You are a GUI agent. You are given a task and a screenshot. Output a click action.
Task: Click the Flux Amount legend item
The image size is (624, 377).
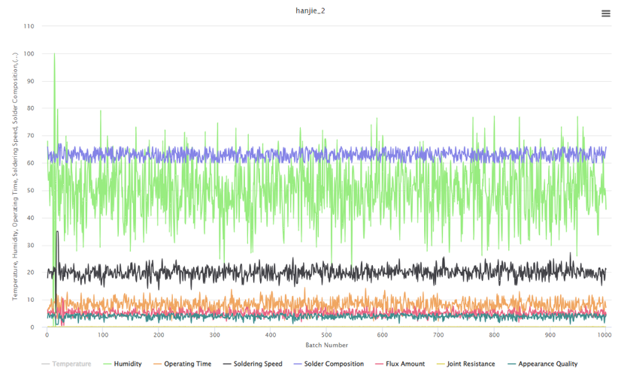(x=405, y=364)
